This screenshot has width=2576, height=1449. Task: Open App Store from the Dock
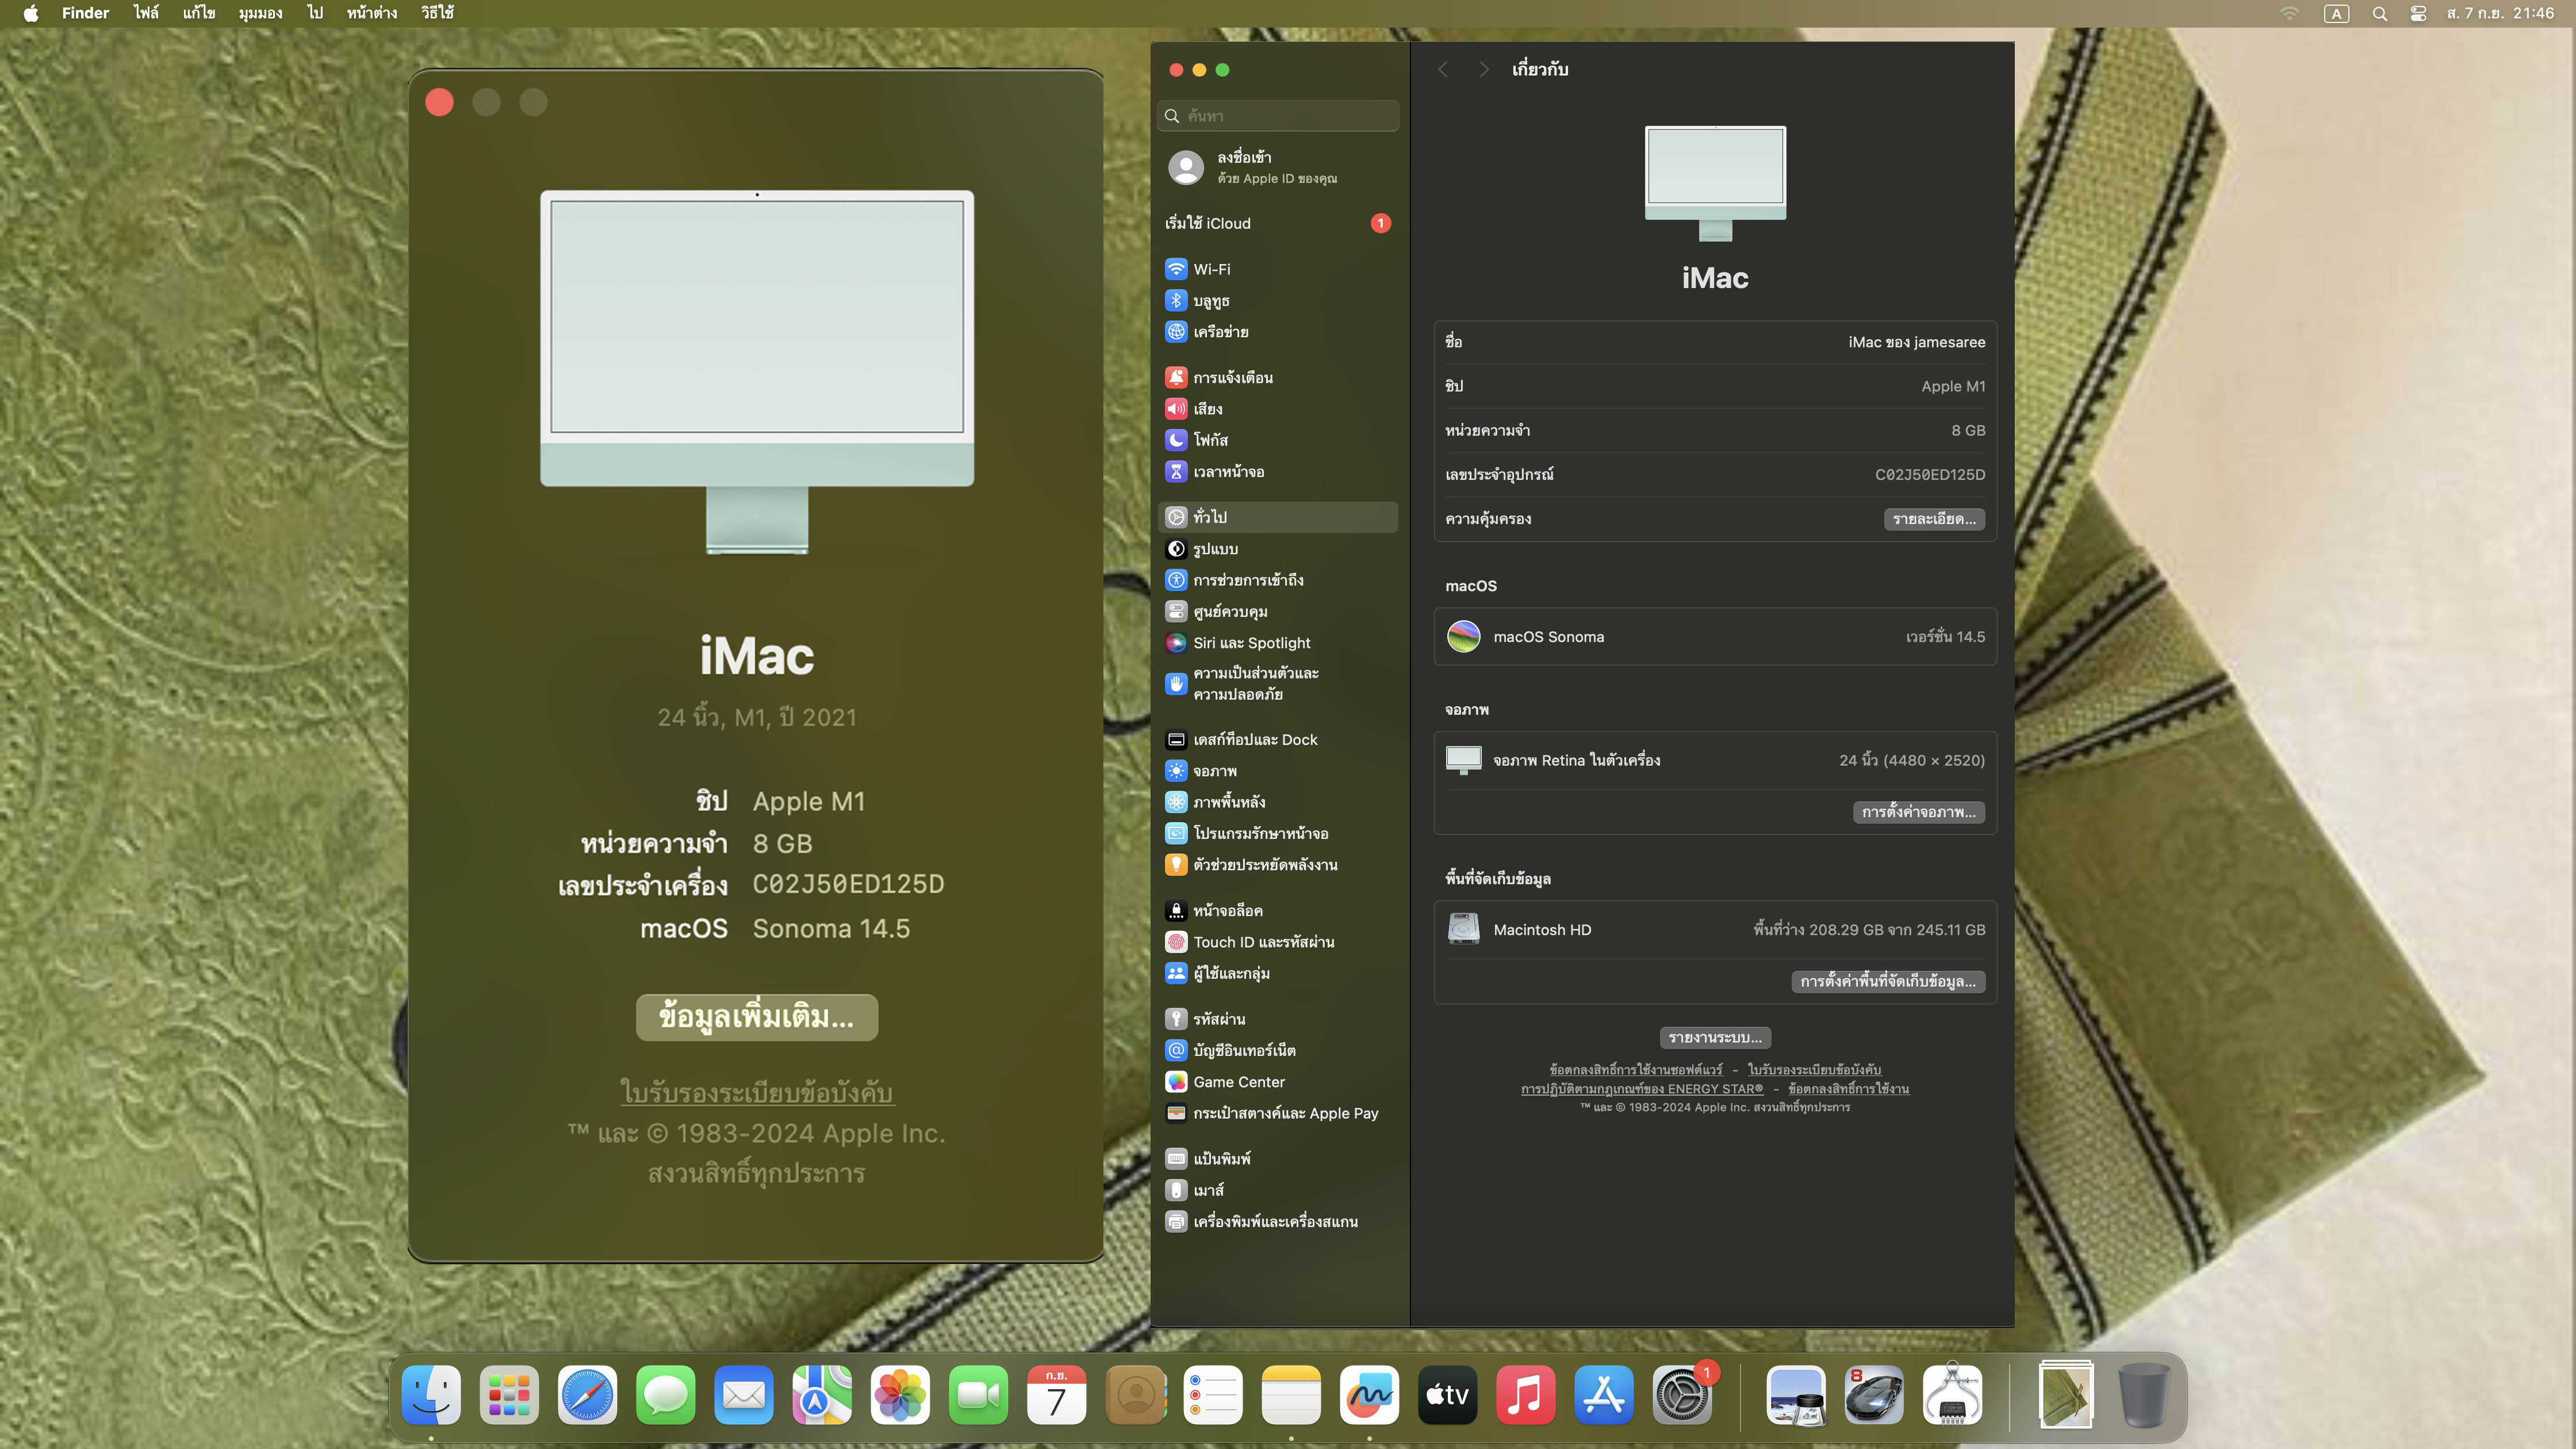1603,1395
